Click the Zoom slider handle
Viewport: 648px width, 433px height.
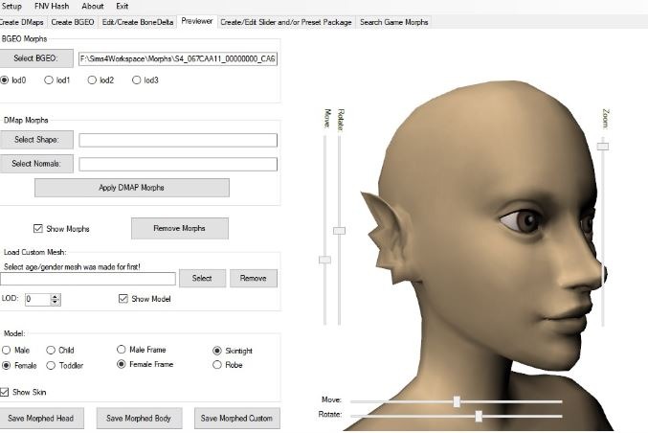[603, 146]
